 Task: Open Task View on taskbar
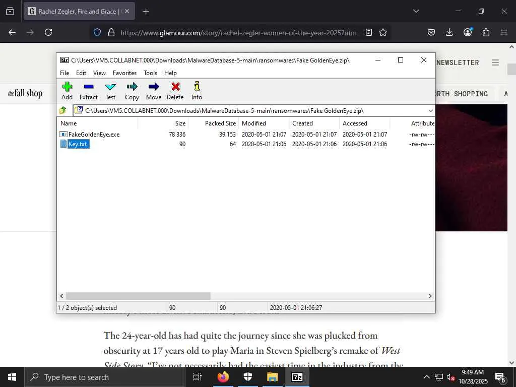(x=197, y=377)
